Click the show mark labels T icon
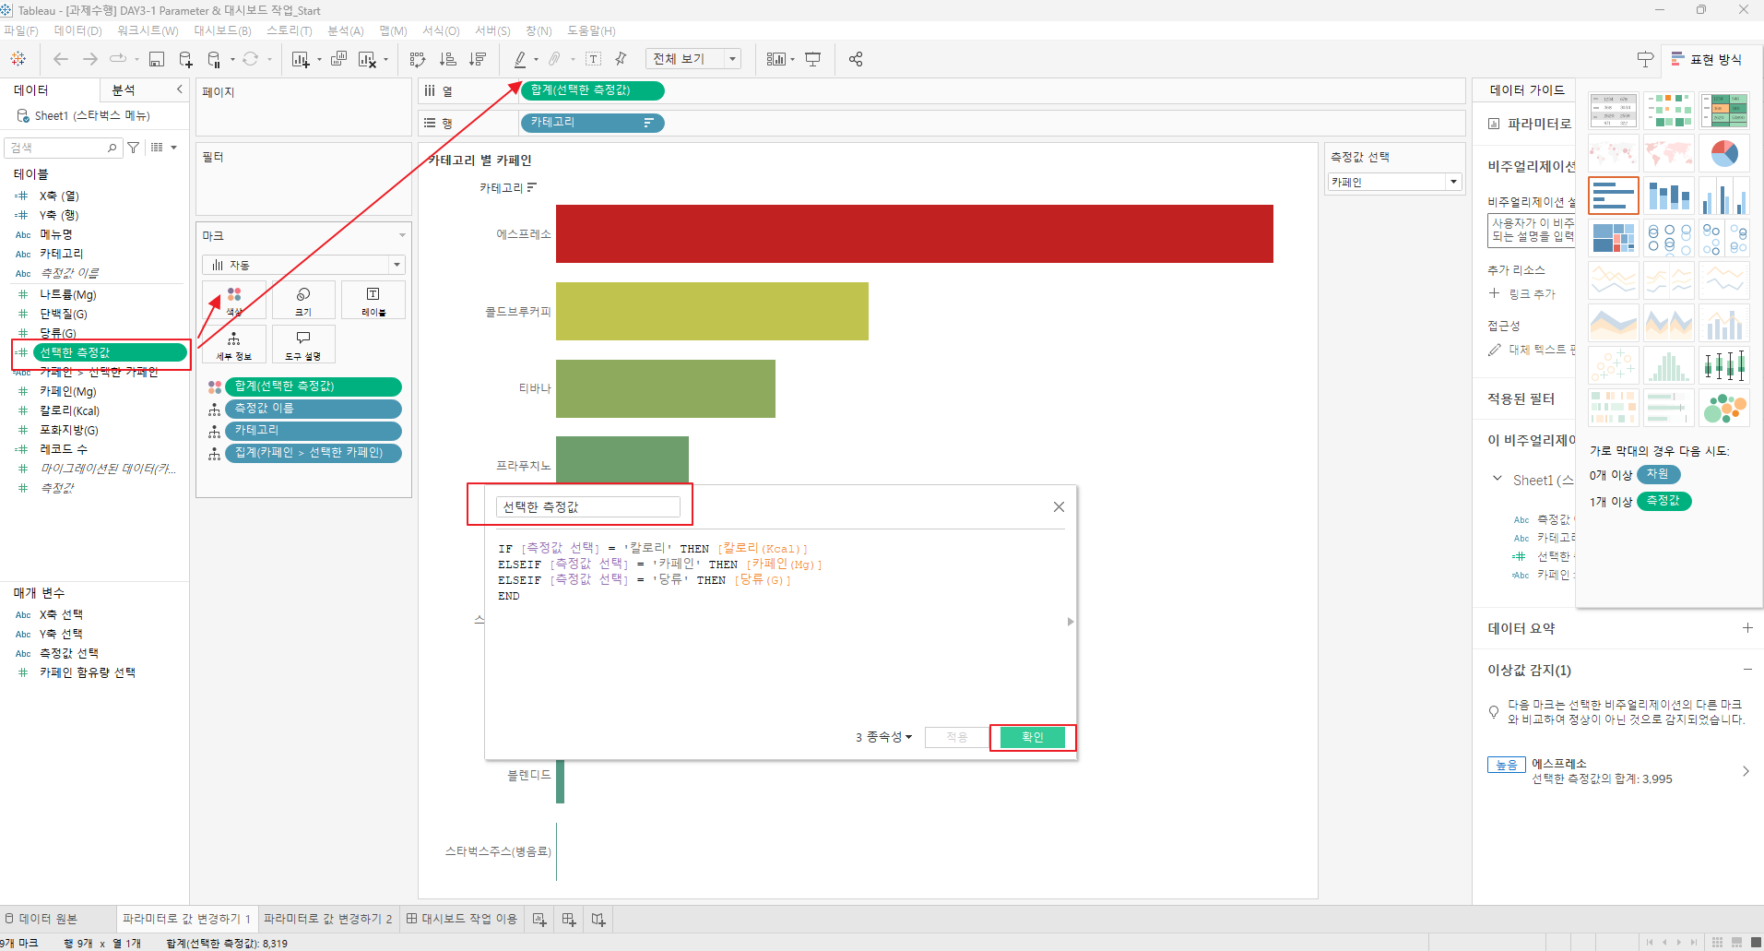This screenshot has height=951, width=1764. tap(594, 59)
